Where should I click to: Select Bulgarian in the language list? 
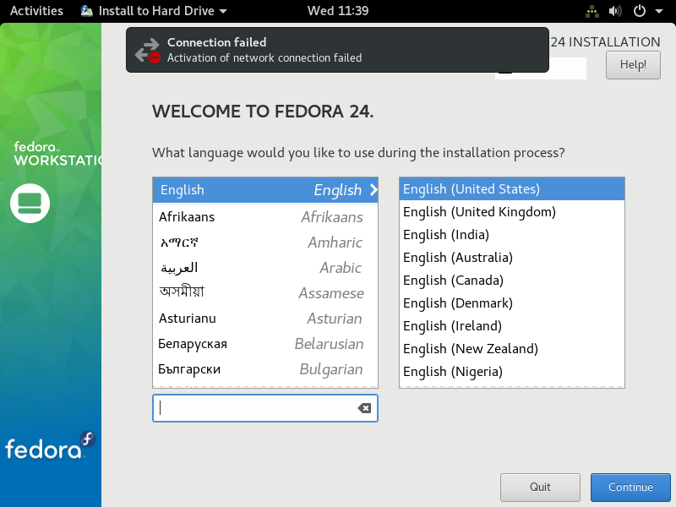pyautogui.click(x=265, y=369)
